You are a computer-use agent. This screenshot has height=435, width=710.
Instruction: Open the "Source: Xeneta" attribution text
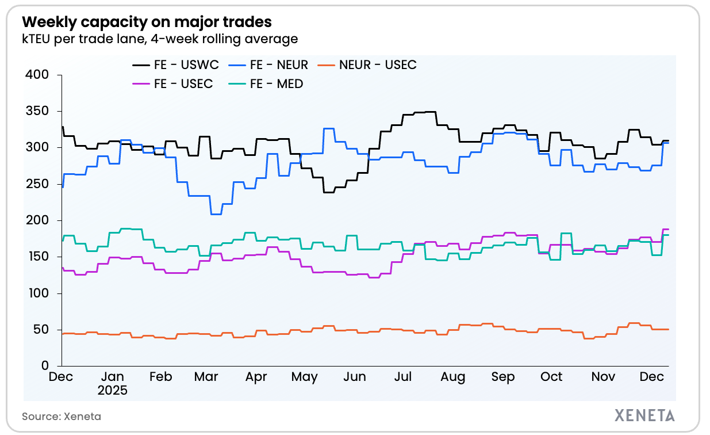tap(57, 416)
